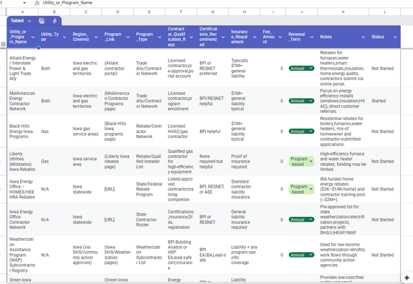Select '(Black Hills Iowa programs page)' cell
This screenshot has height=284, width=413.
pos(117,131)
